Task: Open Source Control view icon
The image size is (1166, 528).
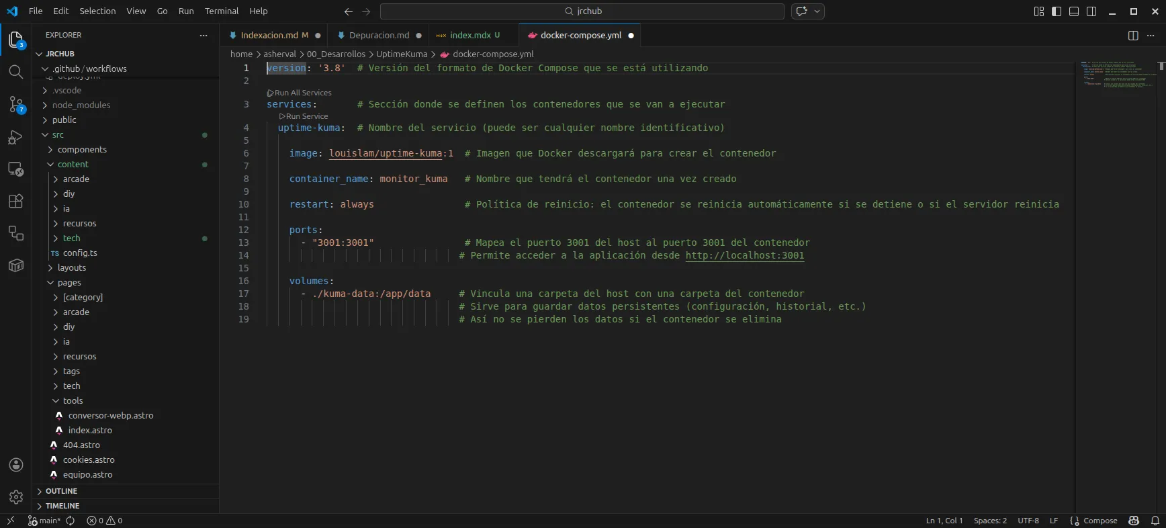Action: pyautogui.click(x=16, y=104)
